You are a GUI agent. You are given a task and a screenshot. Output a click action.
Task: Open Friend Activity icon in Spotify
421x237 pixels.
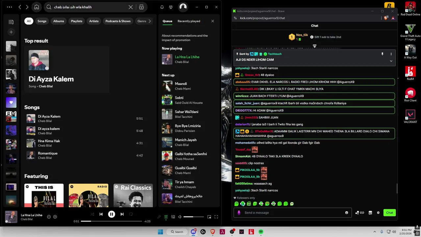click(171, 7)
